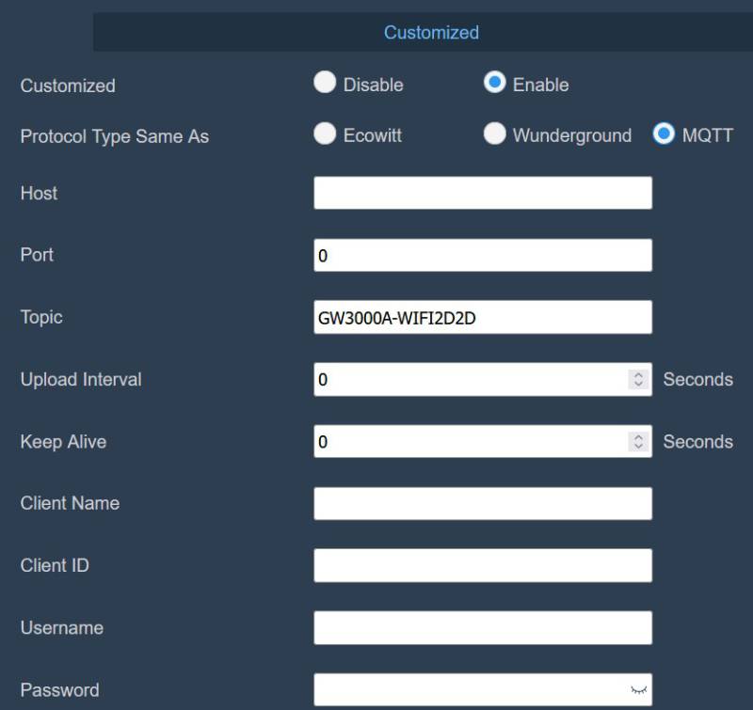
Task: Select the Topic field containing GW3000A-WIFI2D2D
Action: pyautogui.click(x=482, y=317)
